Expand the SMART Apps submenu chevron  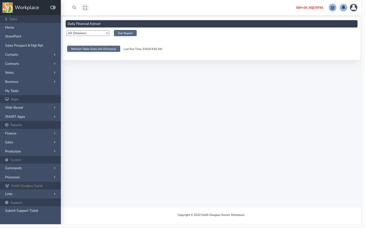tap(54, 117)
